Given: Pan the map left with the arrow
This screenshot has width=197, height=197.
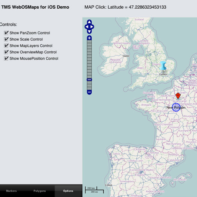Looking at the screenshot, I should point(87,27).
